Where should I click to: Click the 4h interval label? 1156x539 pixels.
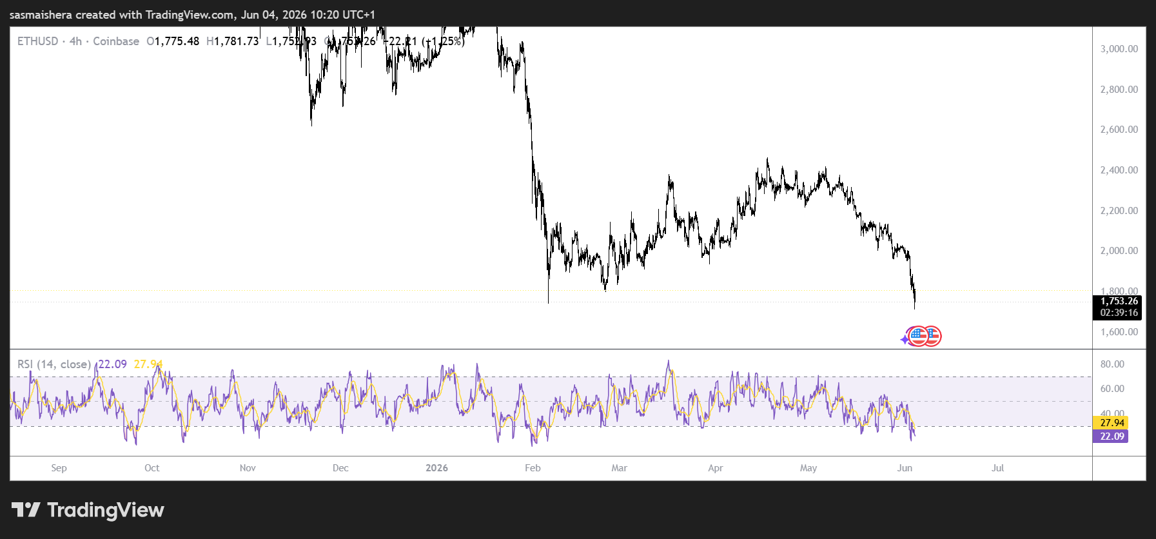pyautogui.click(x=75, y=41)
